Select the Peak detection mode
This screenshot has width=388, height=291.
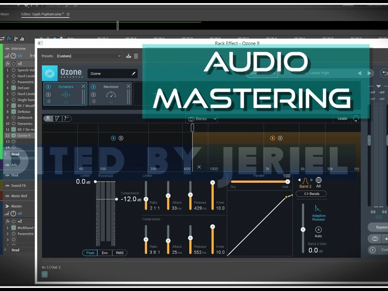coord(90,253)
